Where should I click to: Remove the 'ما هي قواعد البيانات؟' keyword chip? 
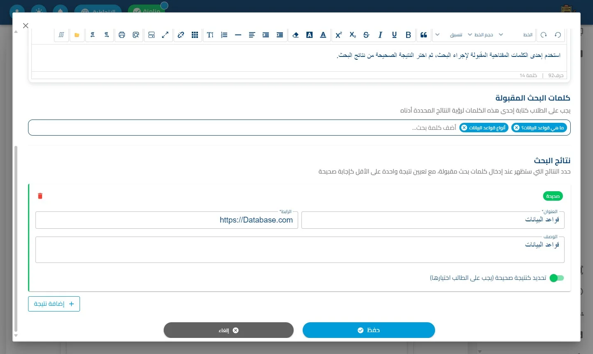coord(516,128)
